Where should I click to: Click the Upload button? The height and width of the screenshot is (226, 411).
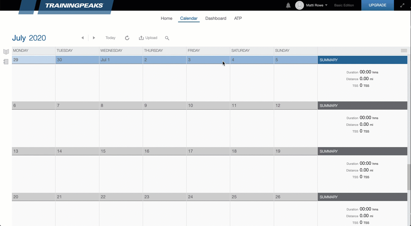(148, 38)
